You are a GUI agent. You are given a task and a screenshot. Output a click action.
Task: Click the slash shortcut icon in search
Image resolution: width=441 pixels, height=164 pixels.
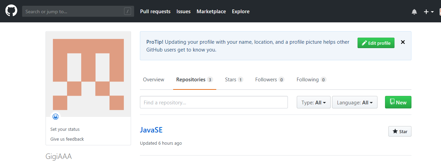click(127, 12)
